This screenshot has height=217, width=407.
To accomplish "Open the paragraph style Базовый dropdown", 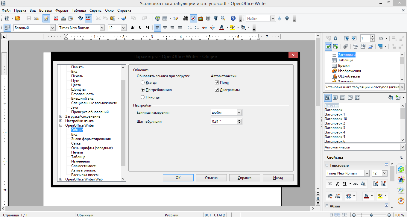I will coord(53,28).
